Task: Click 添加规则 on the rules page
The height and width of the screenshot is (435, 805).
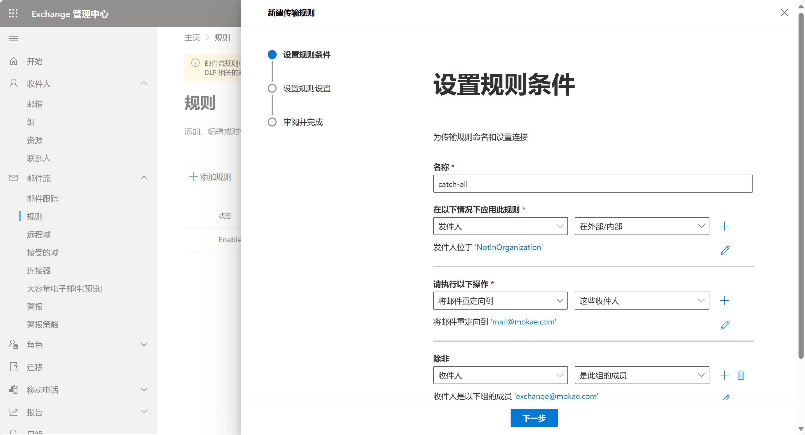Action: (x=210, y=177)
